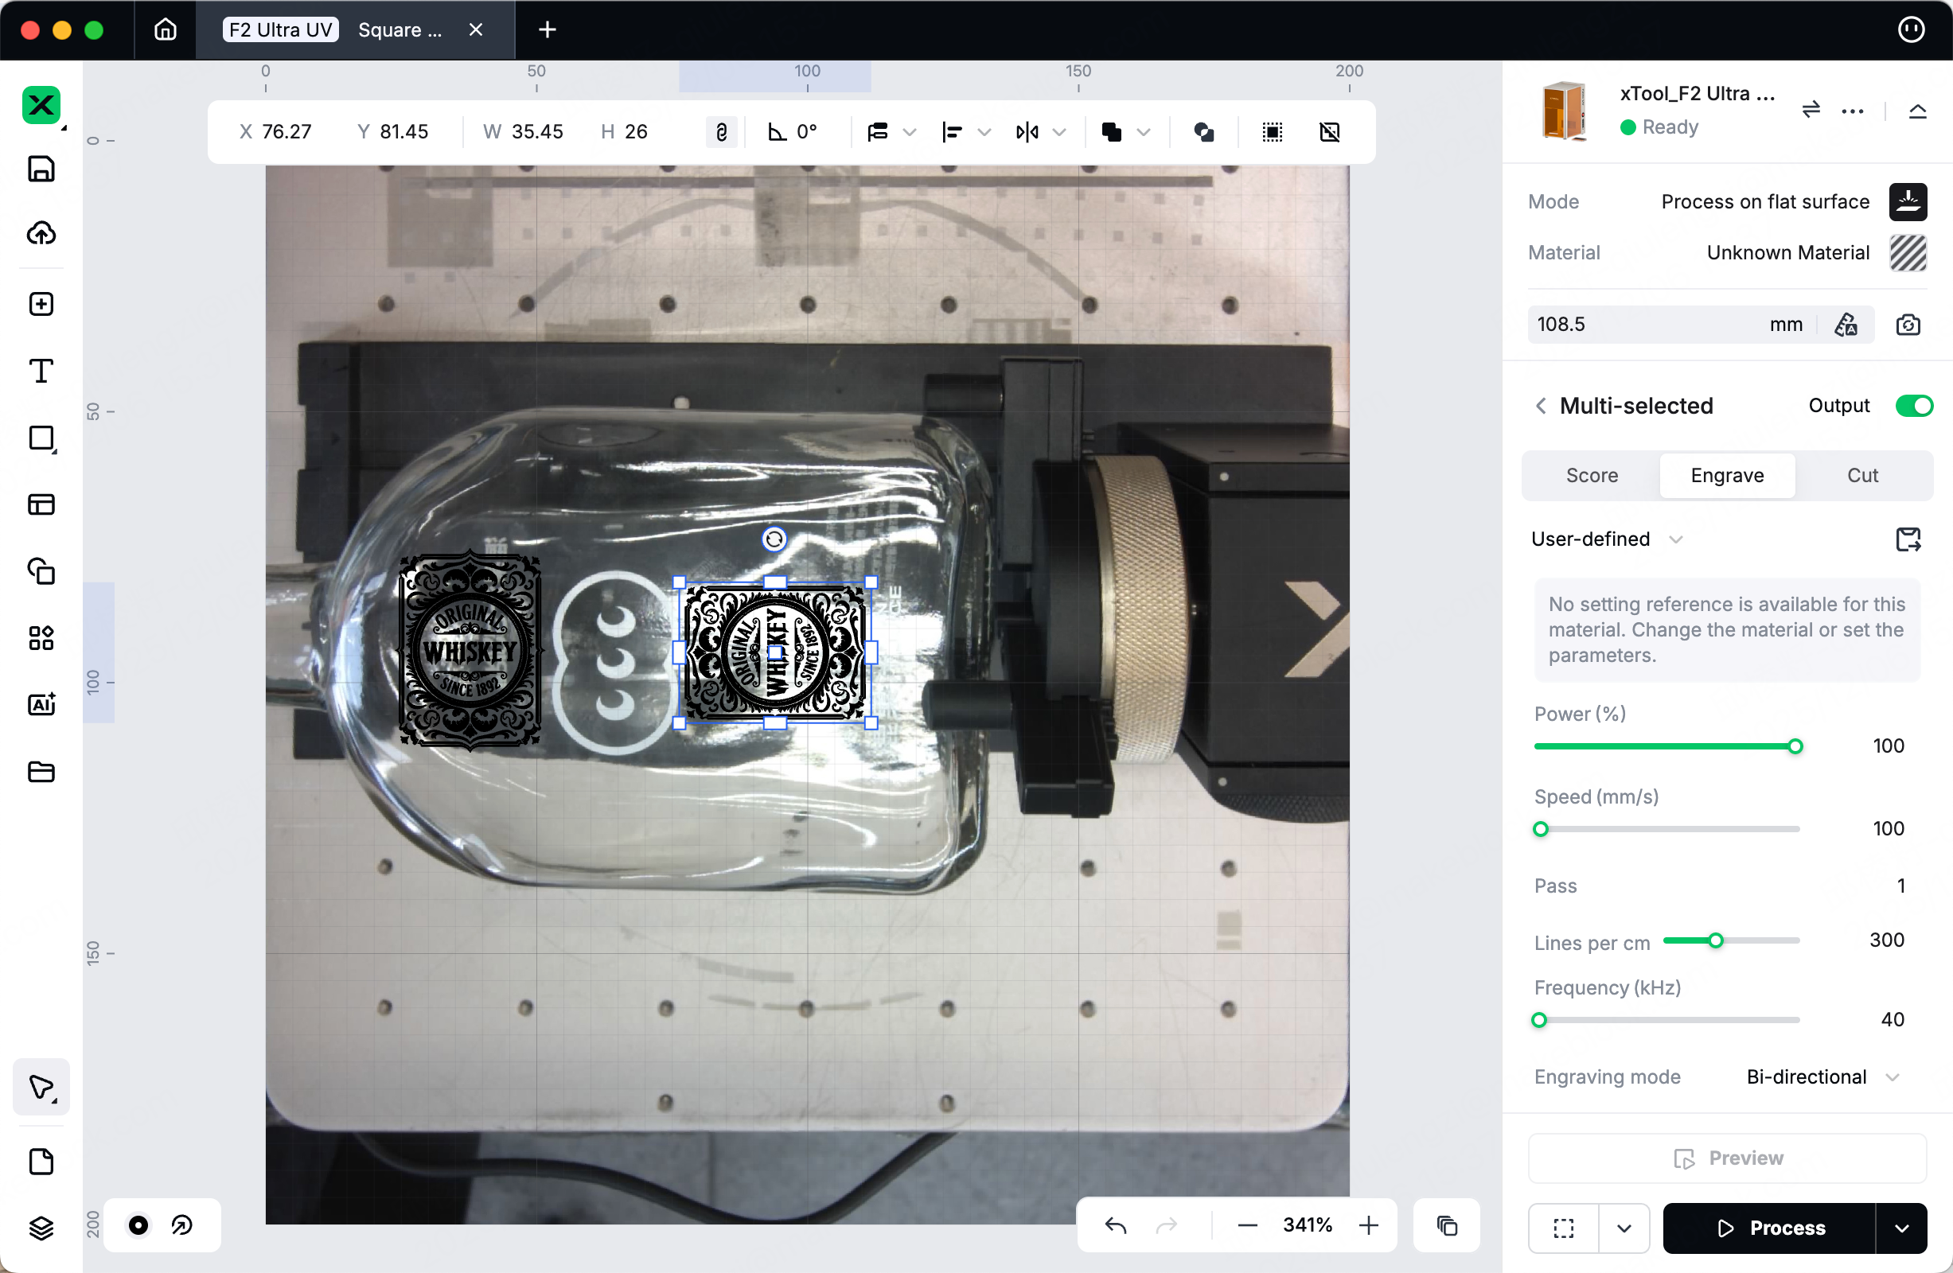Select the Text tool in left sidebar
Image resolution: width=1953 pixels, height=1273 pixels.
click(x=41, y=372)
